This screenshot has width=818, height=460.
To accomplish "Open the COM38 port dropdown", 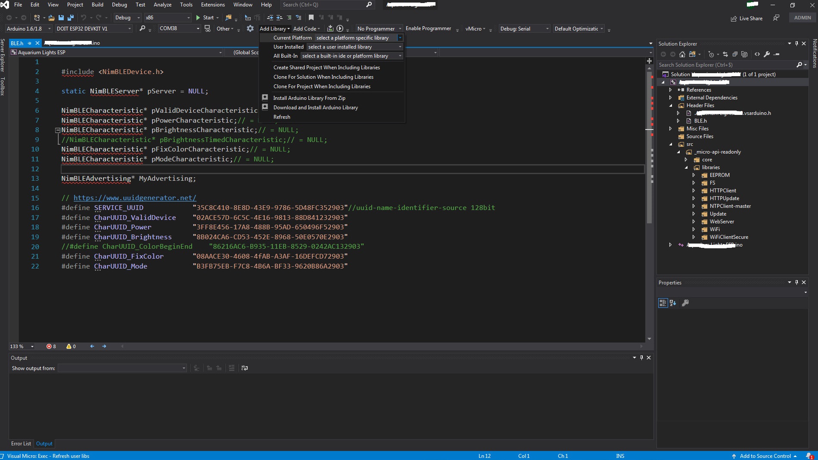I will [x=179, y=28].
